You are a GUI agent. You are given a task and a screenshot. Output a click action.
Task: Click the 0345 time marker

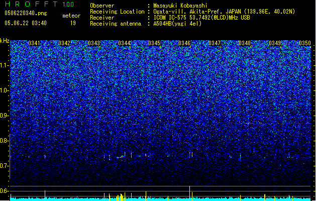(x=154, y=43)
